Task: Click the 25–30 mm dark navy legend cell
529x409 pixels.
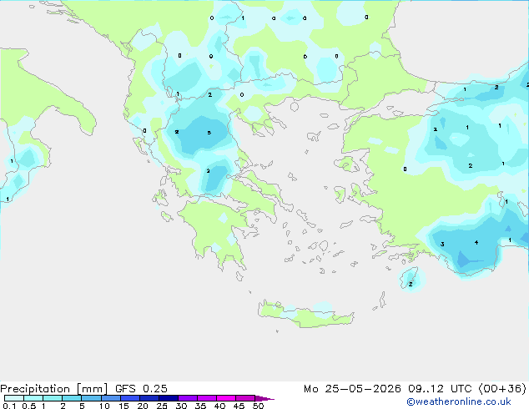Action: tap(169, 398)
